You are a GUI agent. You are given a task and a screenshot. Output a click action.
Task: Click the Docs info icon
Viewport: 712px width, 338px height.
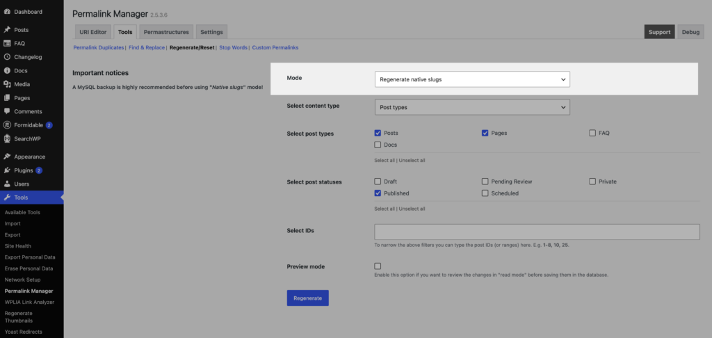click(x=7, y=71)
